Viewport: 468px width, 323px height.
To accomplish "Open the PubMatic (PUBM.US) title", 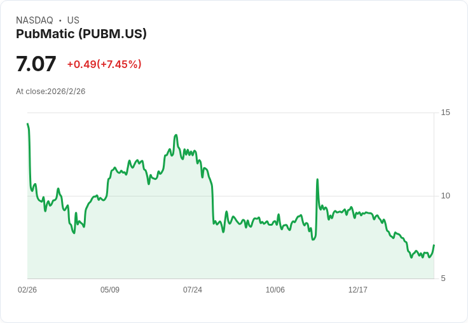I will [81, 34].
